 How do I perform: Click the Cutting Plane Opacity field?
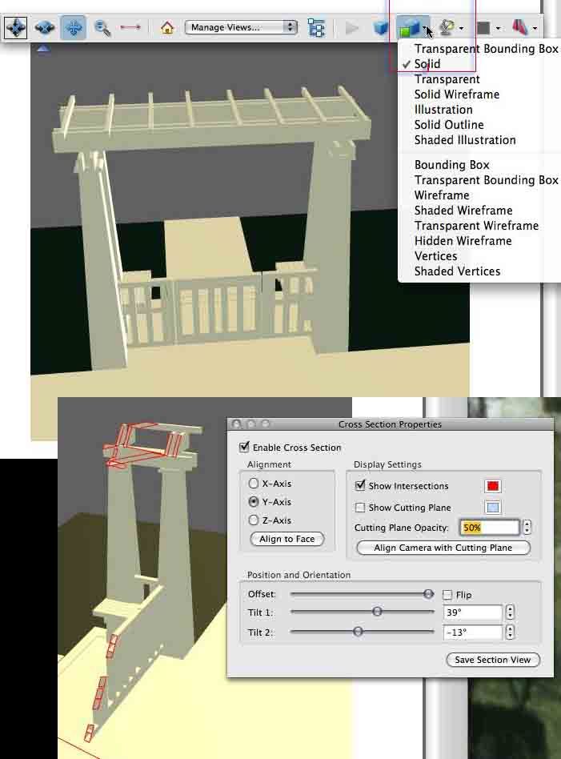tap(489, 527)
